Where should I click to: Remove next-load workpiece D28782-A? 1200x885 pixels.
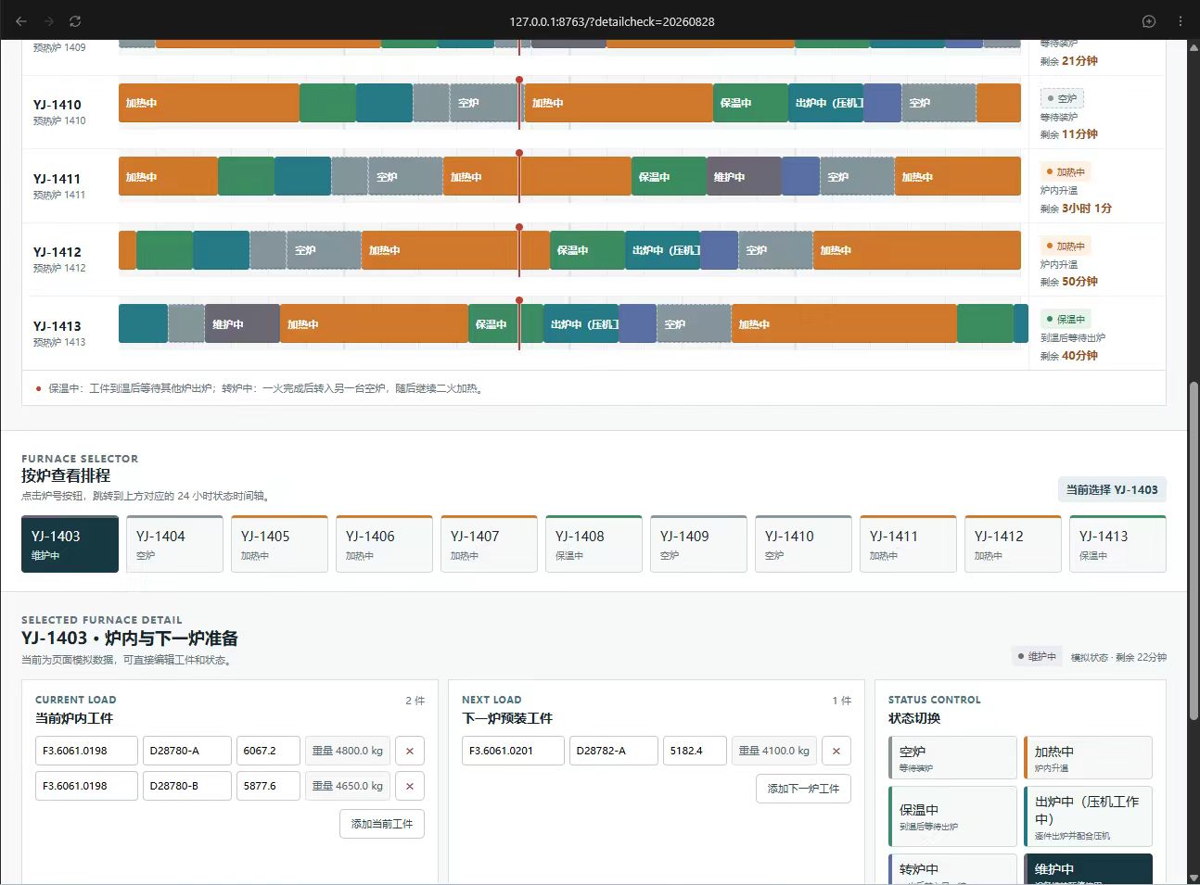tap(836, 751)
